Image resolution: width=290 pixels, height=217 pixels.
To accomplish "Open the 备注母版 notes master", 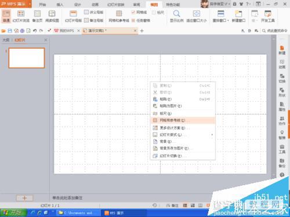I will click(x=94, y=20).
